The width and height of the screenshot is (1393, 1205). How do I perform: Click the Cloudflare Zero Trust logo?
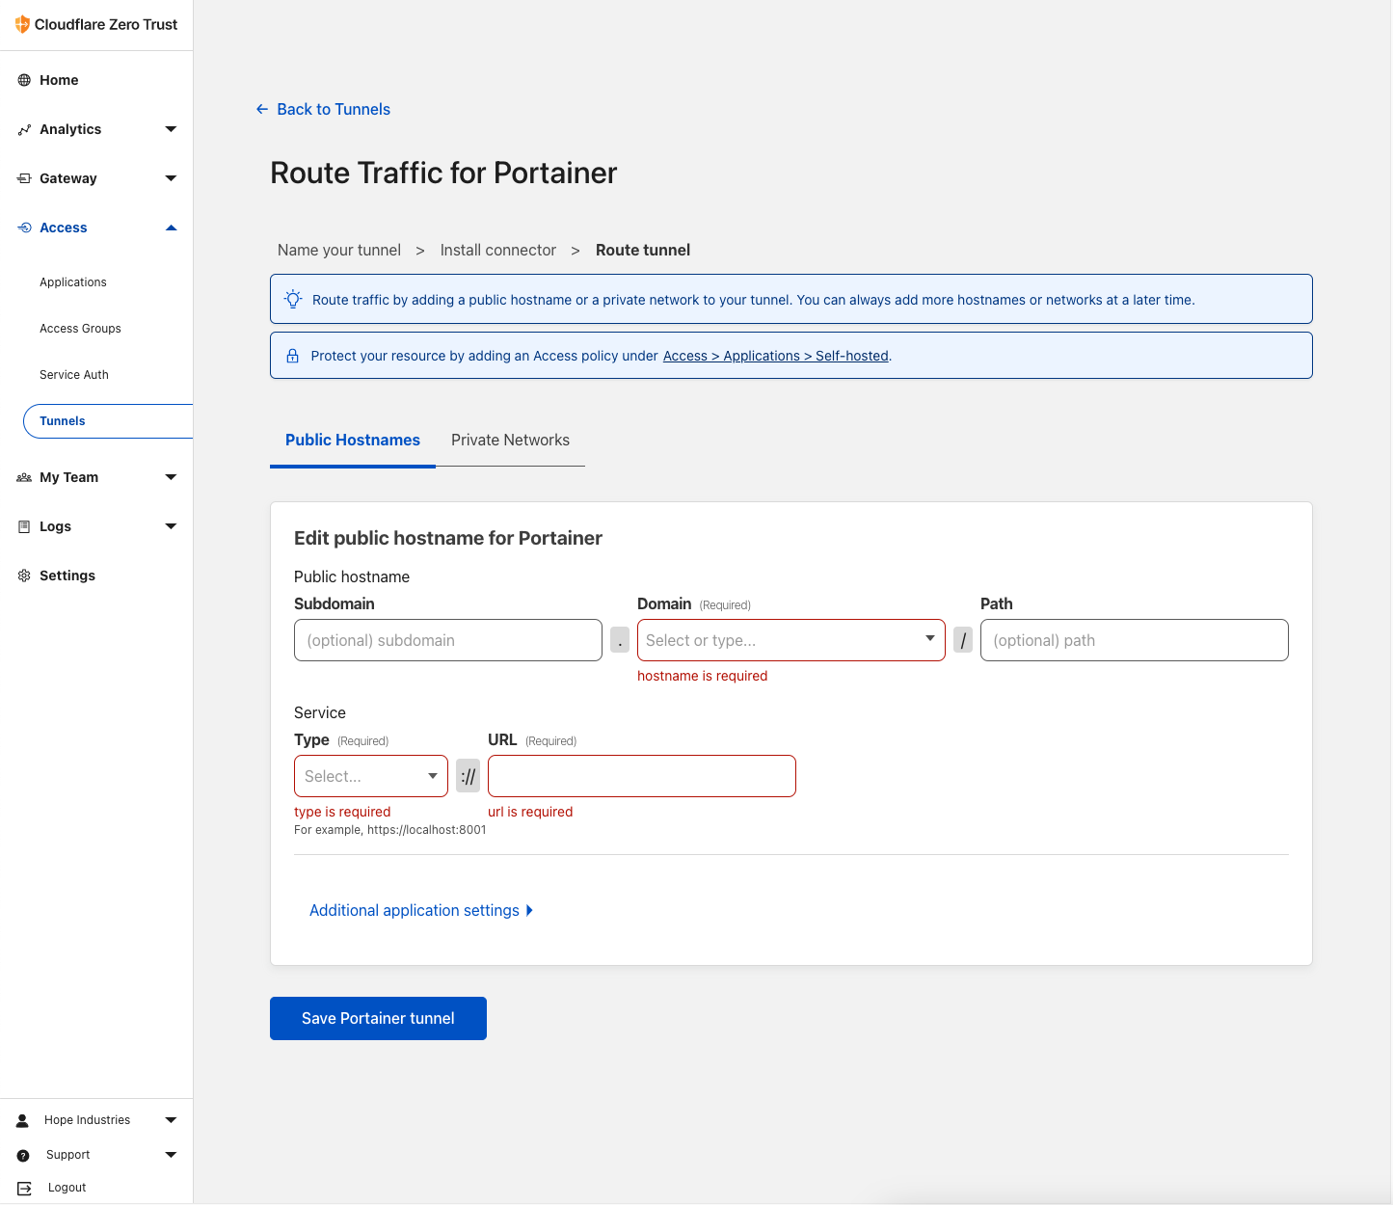click(x=21, y=24)
